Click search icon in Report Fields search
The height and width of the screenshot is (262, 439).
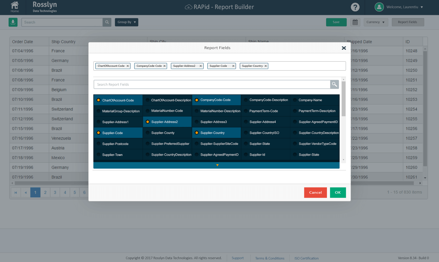click(x=334, y=84)
